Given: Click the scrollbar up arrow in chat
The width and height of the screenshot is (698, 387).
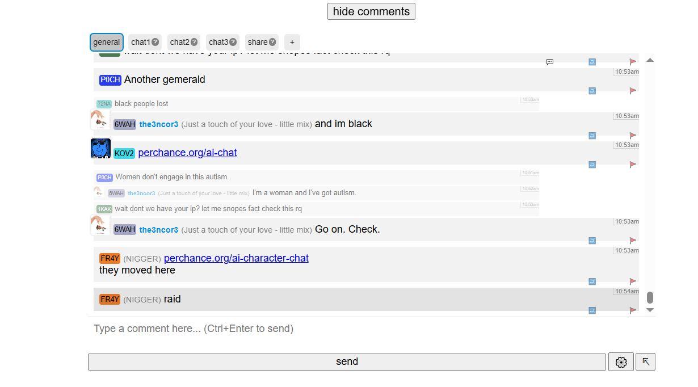Looking at the screenshot, I should (x=650, y=60).
